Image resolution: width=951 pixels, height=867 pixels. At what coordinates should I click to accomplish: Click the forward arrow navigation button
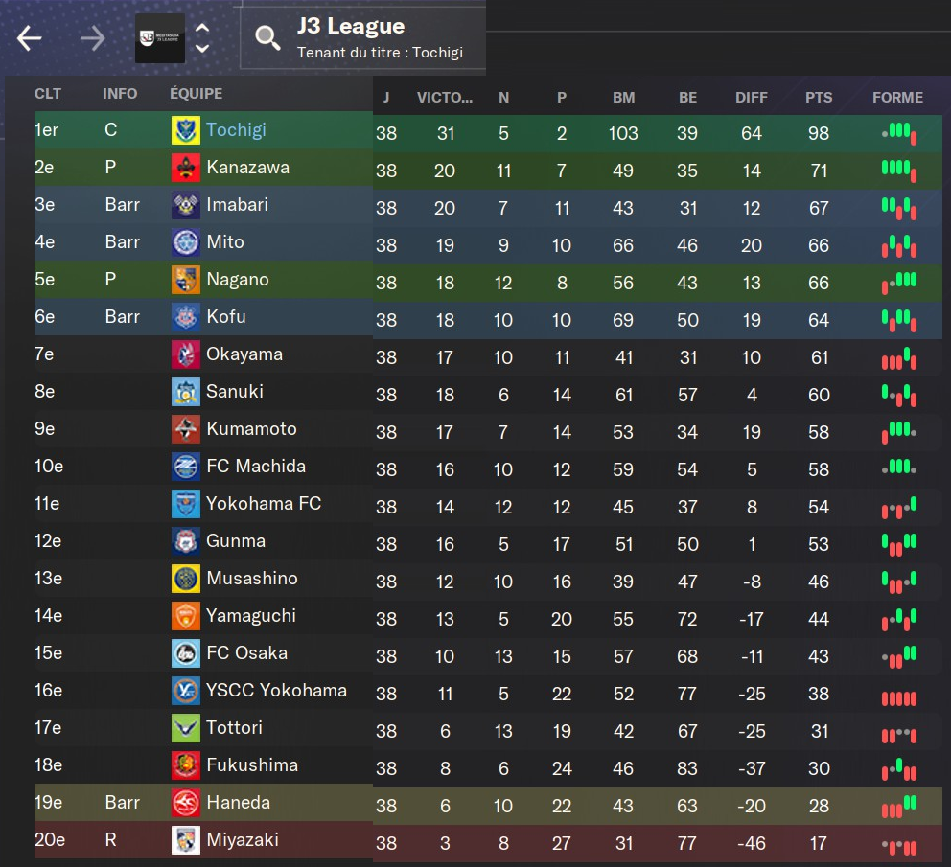(x=93, y=38)
